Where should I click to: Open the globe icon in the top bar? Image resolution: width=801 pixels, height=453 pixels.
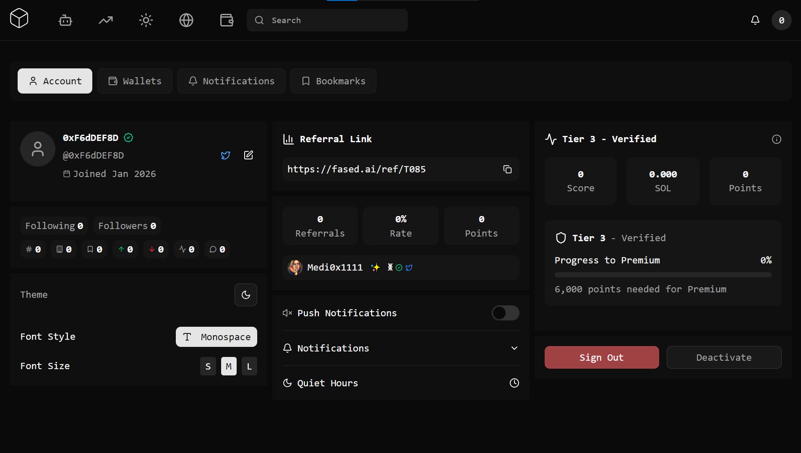[186, 20]
